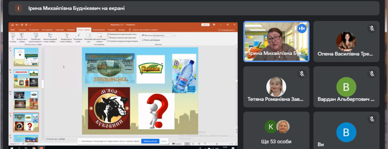Click Glibkon logo image on slide
This screenshot has width=388, height=149.
[x=151, y=69]
